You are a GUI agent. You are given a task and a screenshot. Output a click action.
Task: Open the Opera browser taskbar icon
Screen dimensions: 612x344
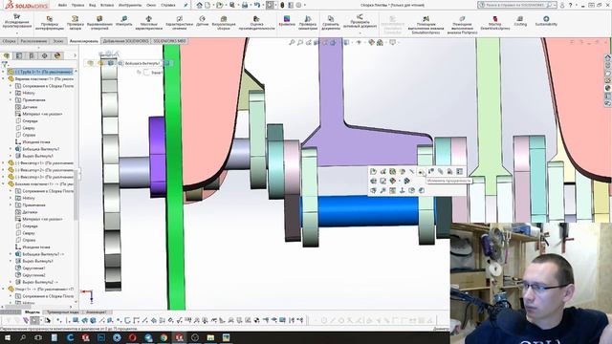coord(132,337)
